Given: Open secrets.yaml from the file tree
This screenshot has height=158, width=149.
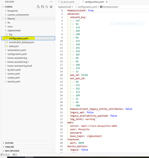Looking at the screenshot, I should coord(14,82).
